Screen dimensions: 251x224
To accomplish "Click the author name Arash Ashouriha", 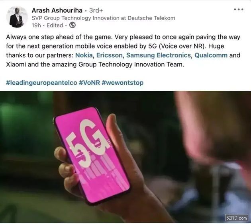I will pos(57,10).
